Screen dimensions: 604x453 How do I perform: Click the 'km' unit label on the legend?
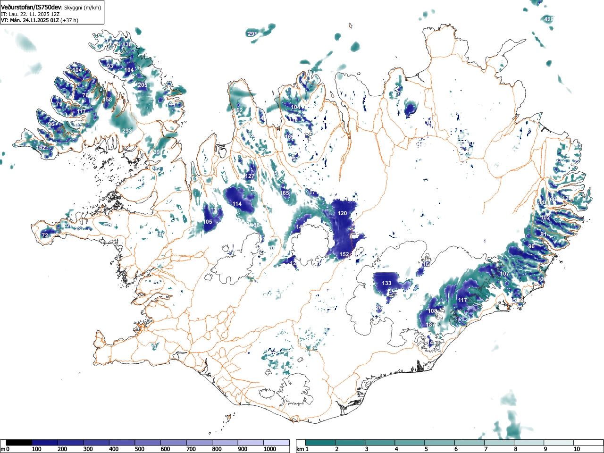(300, 449)
